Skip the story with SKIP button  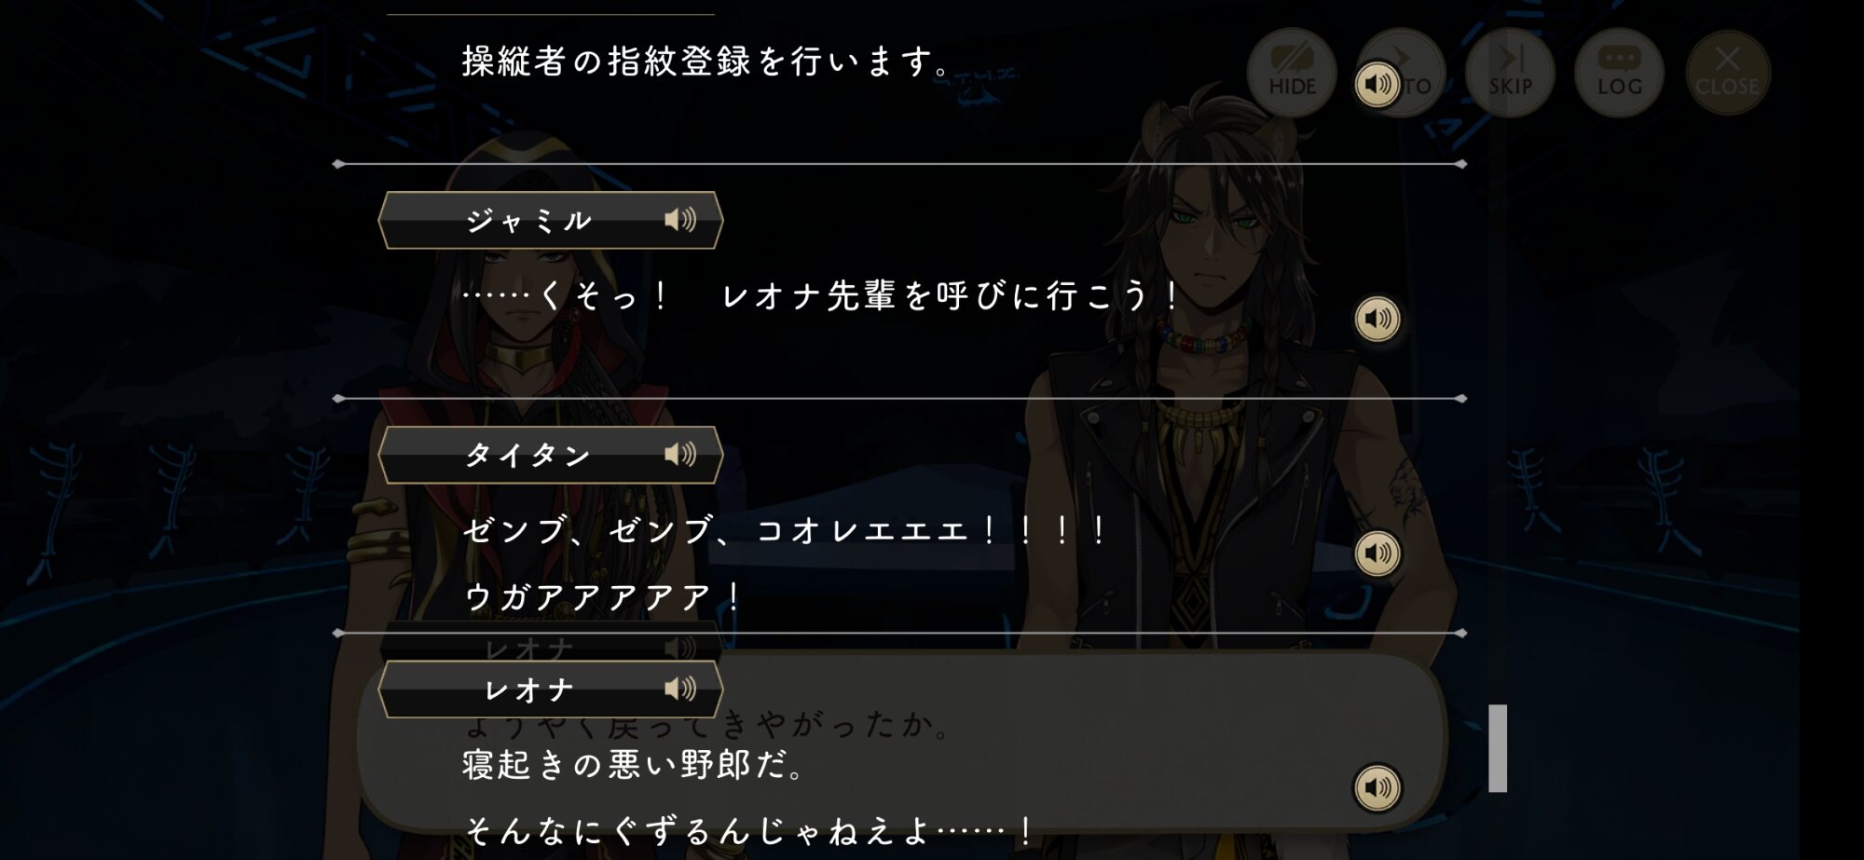(x=1510, y=73)
